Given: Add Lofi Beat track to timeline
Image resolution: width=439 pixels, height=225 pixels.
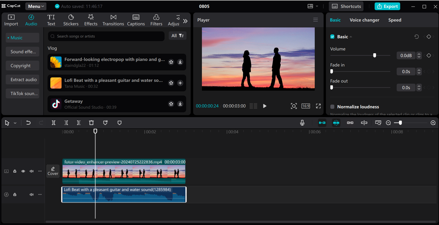Looking at the screenshot, I should coord(180,83).
